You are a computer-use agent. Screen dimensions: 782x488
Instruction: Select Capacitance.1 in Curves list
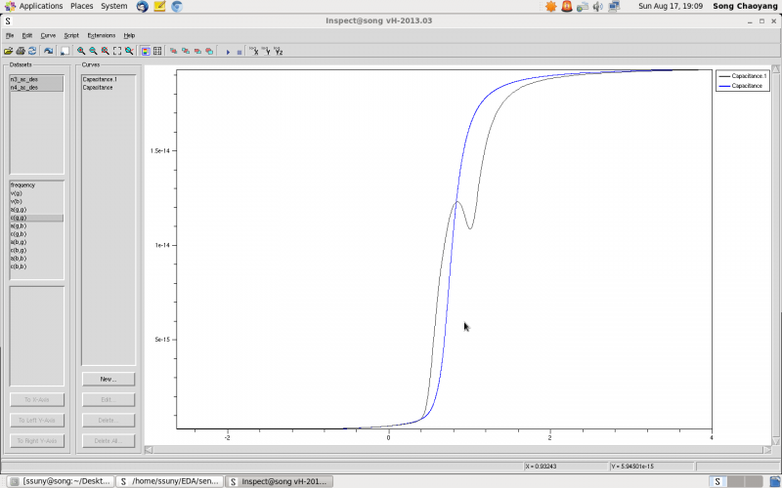100,79
